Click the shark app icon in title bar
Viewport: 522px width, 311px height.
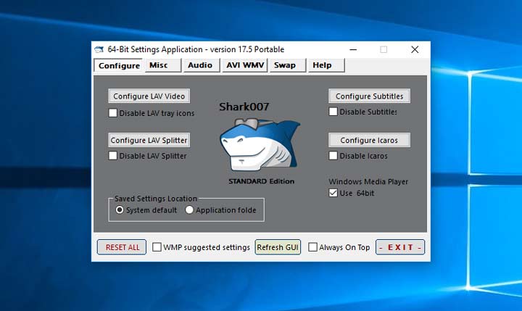(x=99, y=49)
